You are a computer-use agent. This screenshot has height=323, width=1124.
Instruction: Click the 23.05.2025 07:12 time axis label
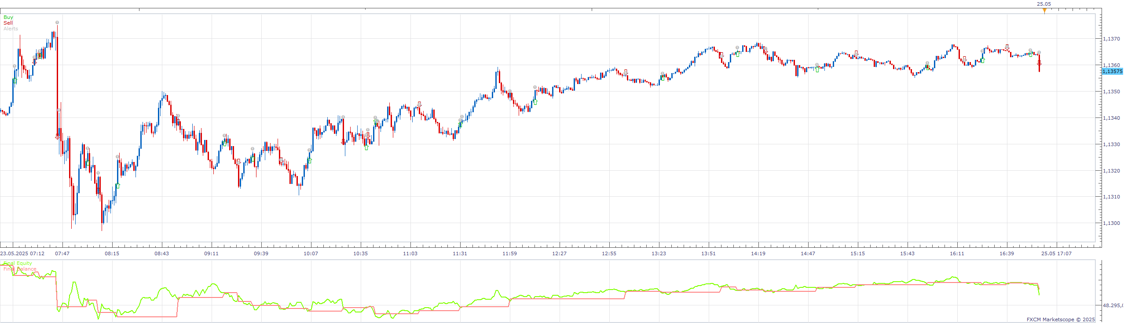point(22,253)
